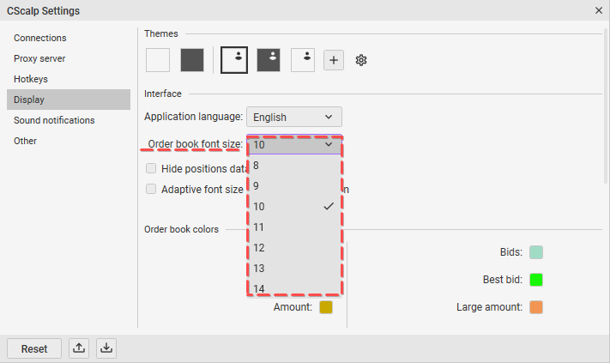Image resolution: width=610 pixels, height=363 pixels.
Task: Export settings with the upload icon
Action: (x=79, y=348)
